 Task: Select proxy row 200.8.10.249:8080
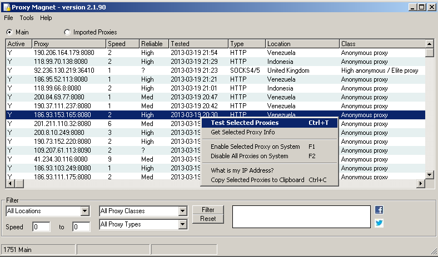coord(103,133)
